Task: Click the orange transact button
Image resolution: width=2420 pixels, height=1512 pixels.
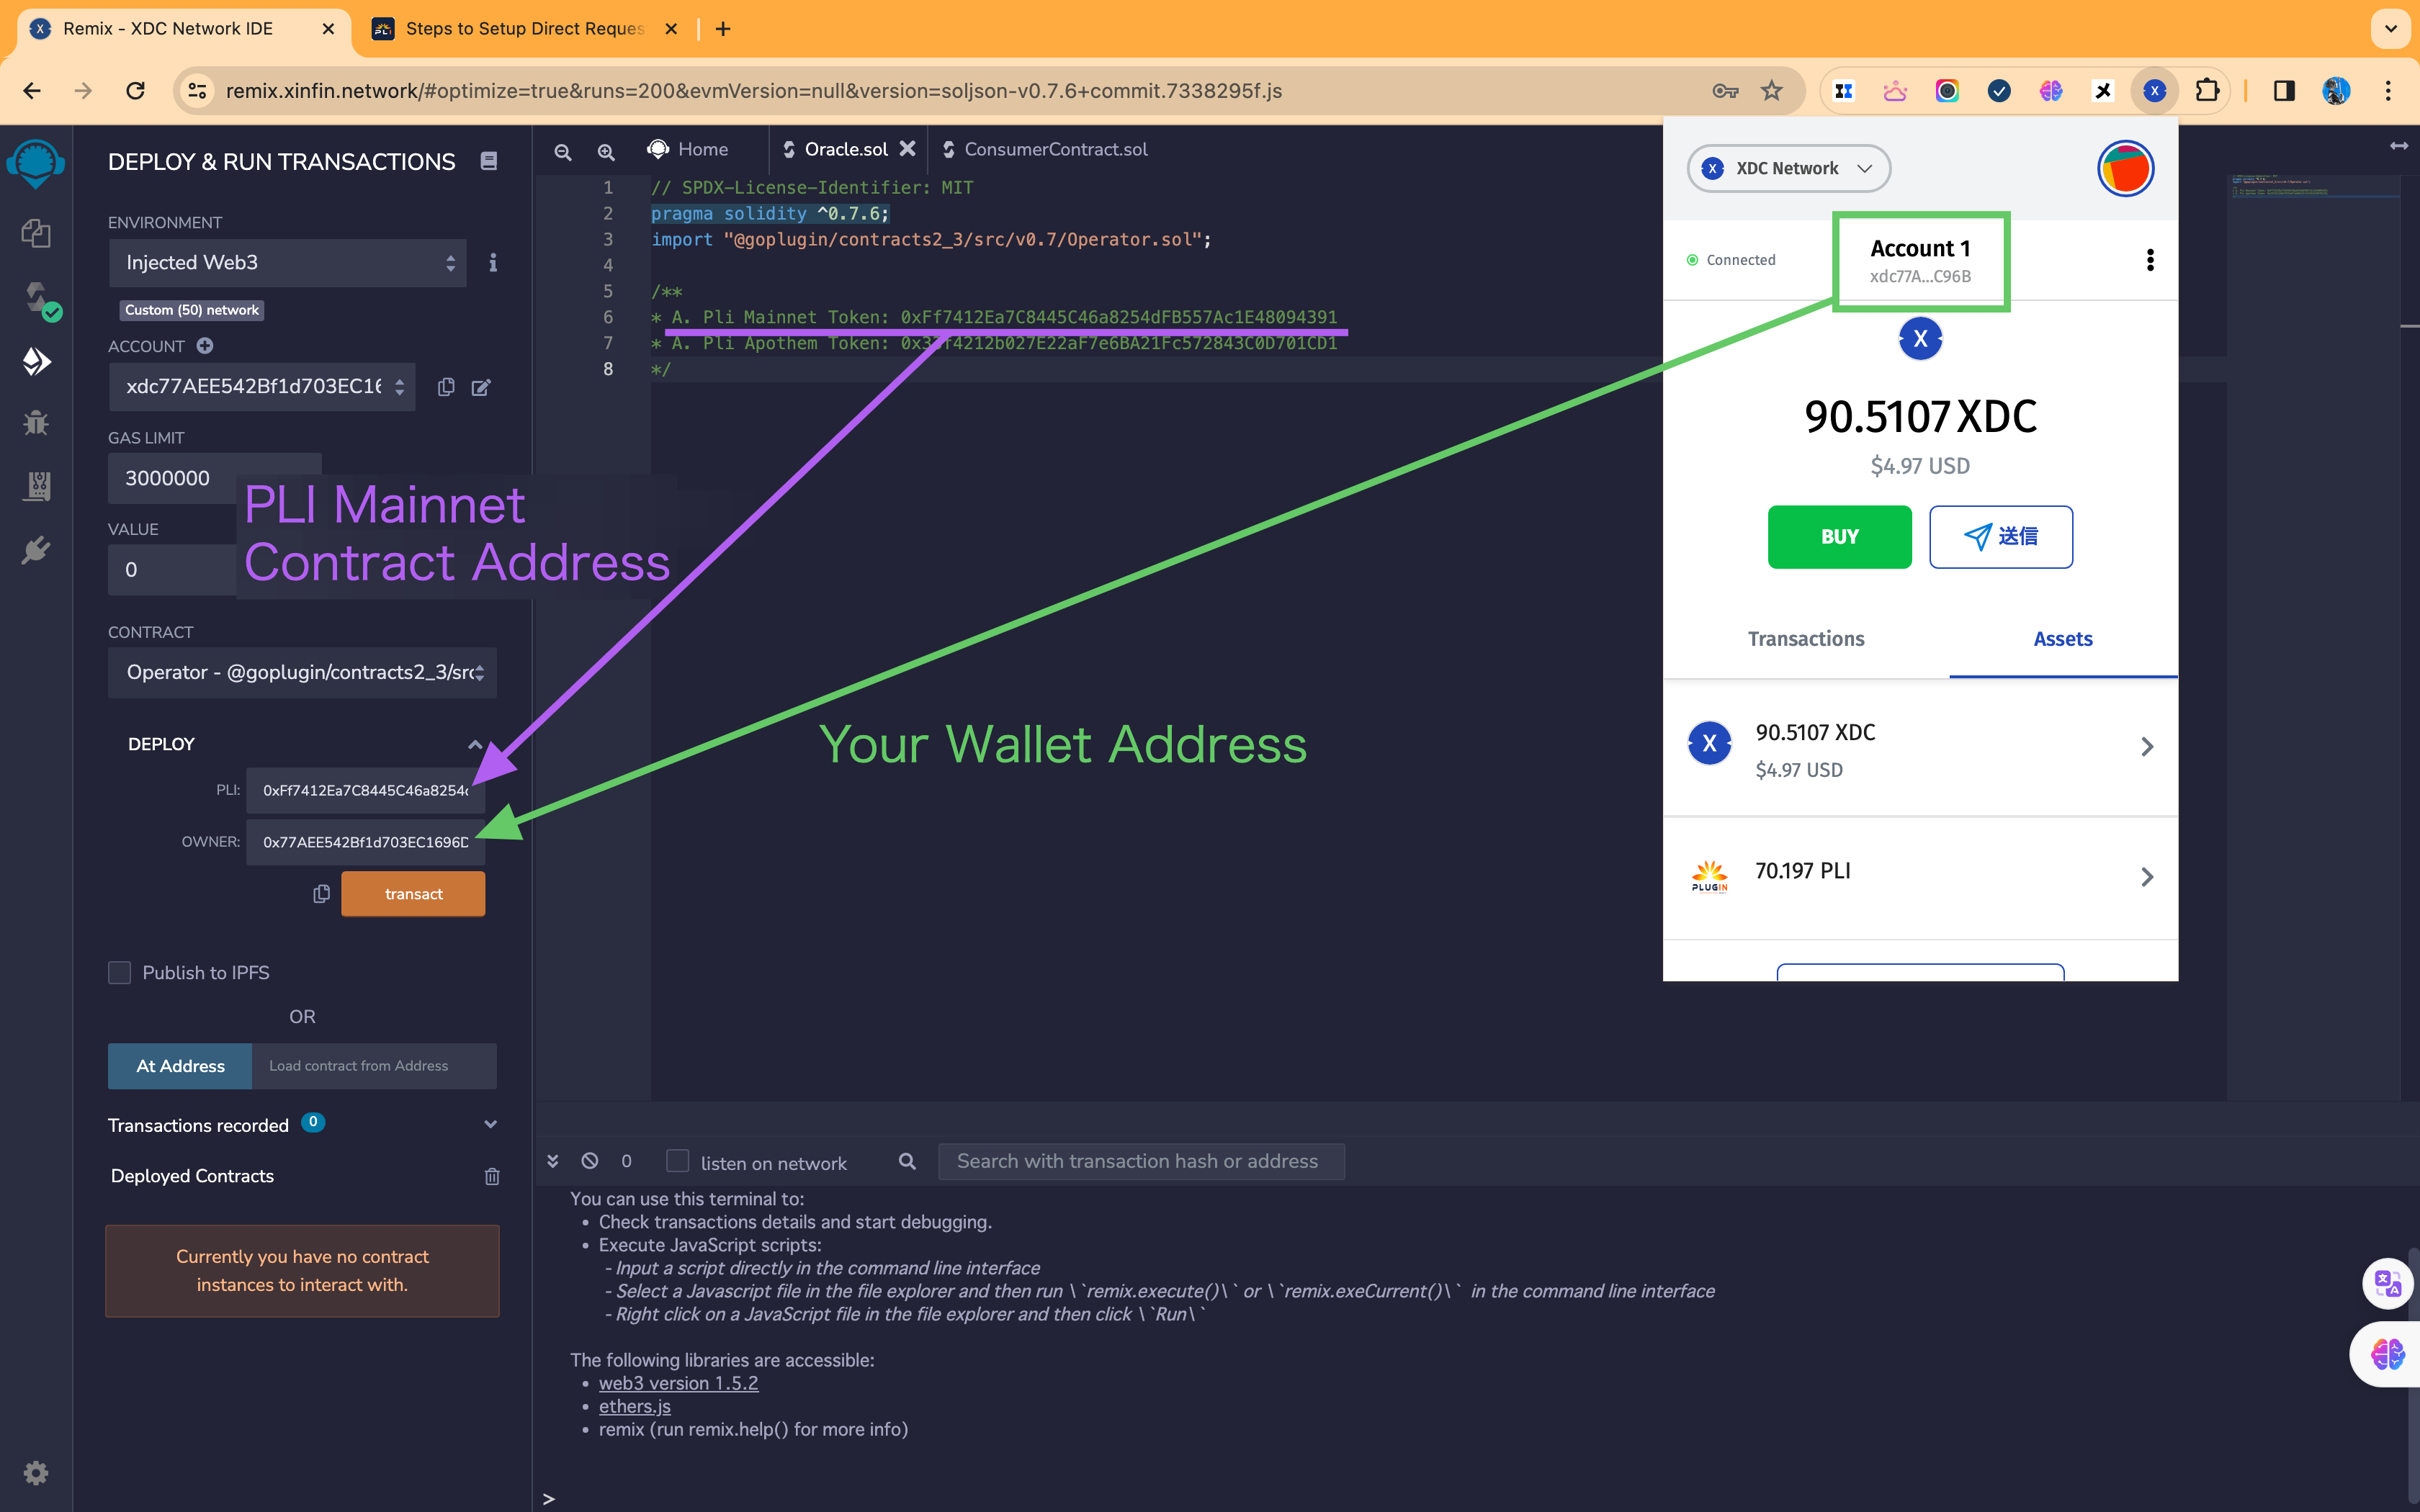Action: click(413, 894)
